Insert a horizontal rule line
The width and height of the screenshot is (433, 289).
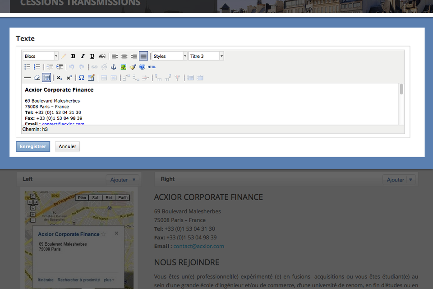tap(27, 78)
